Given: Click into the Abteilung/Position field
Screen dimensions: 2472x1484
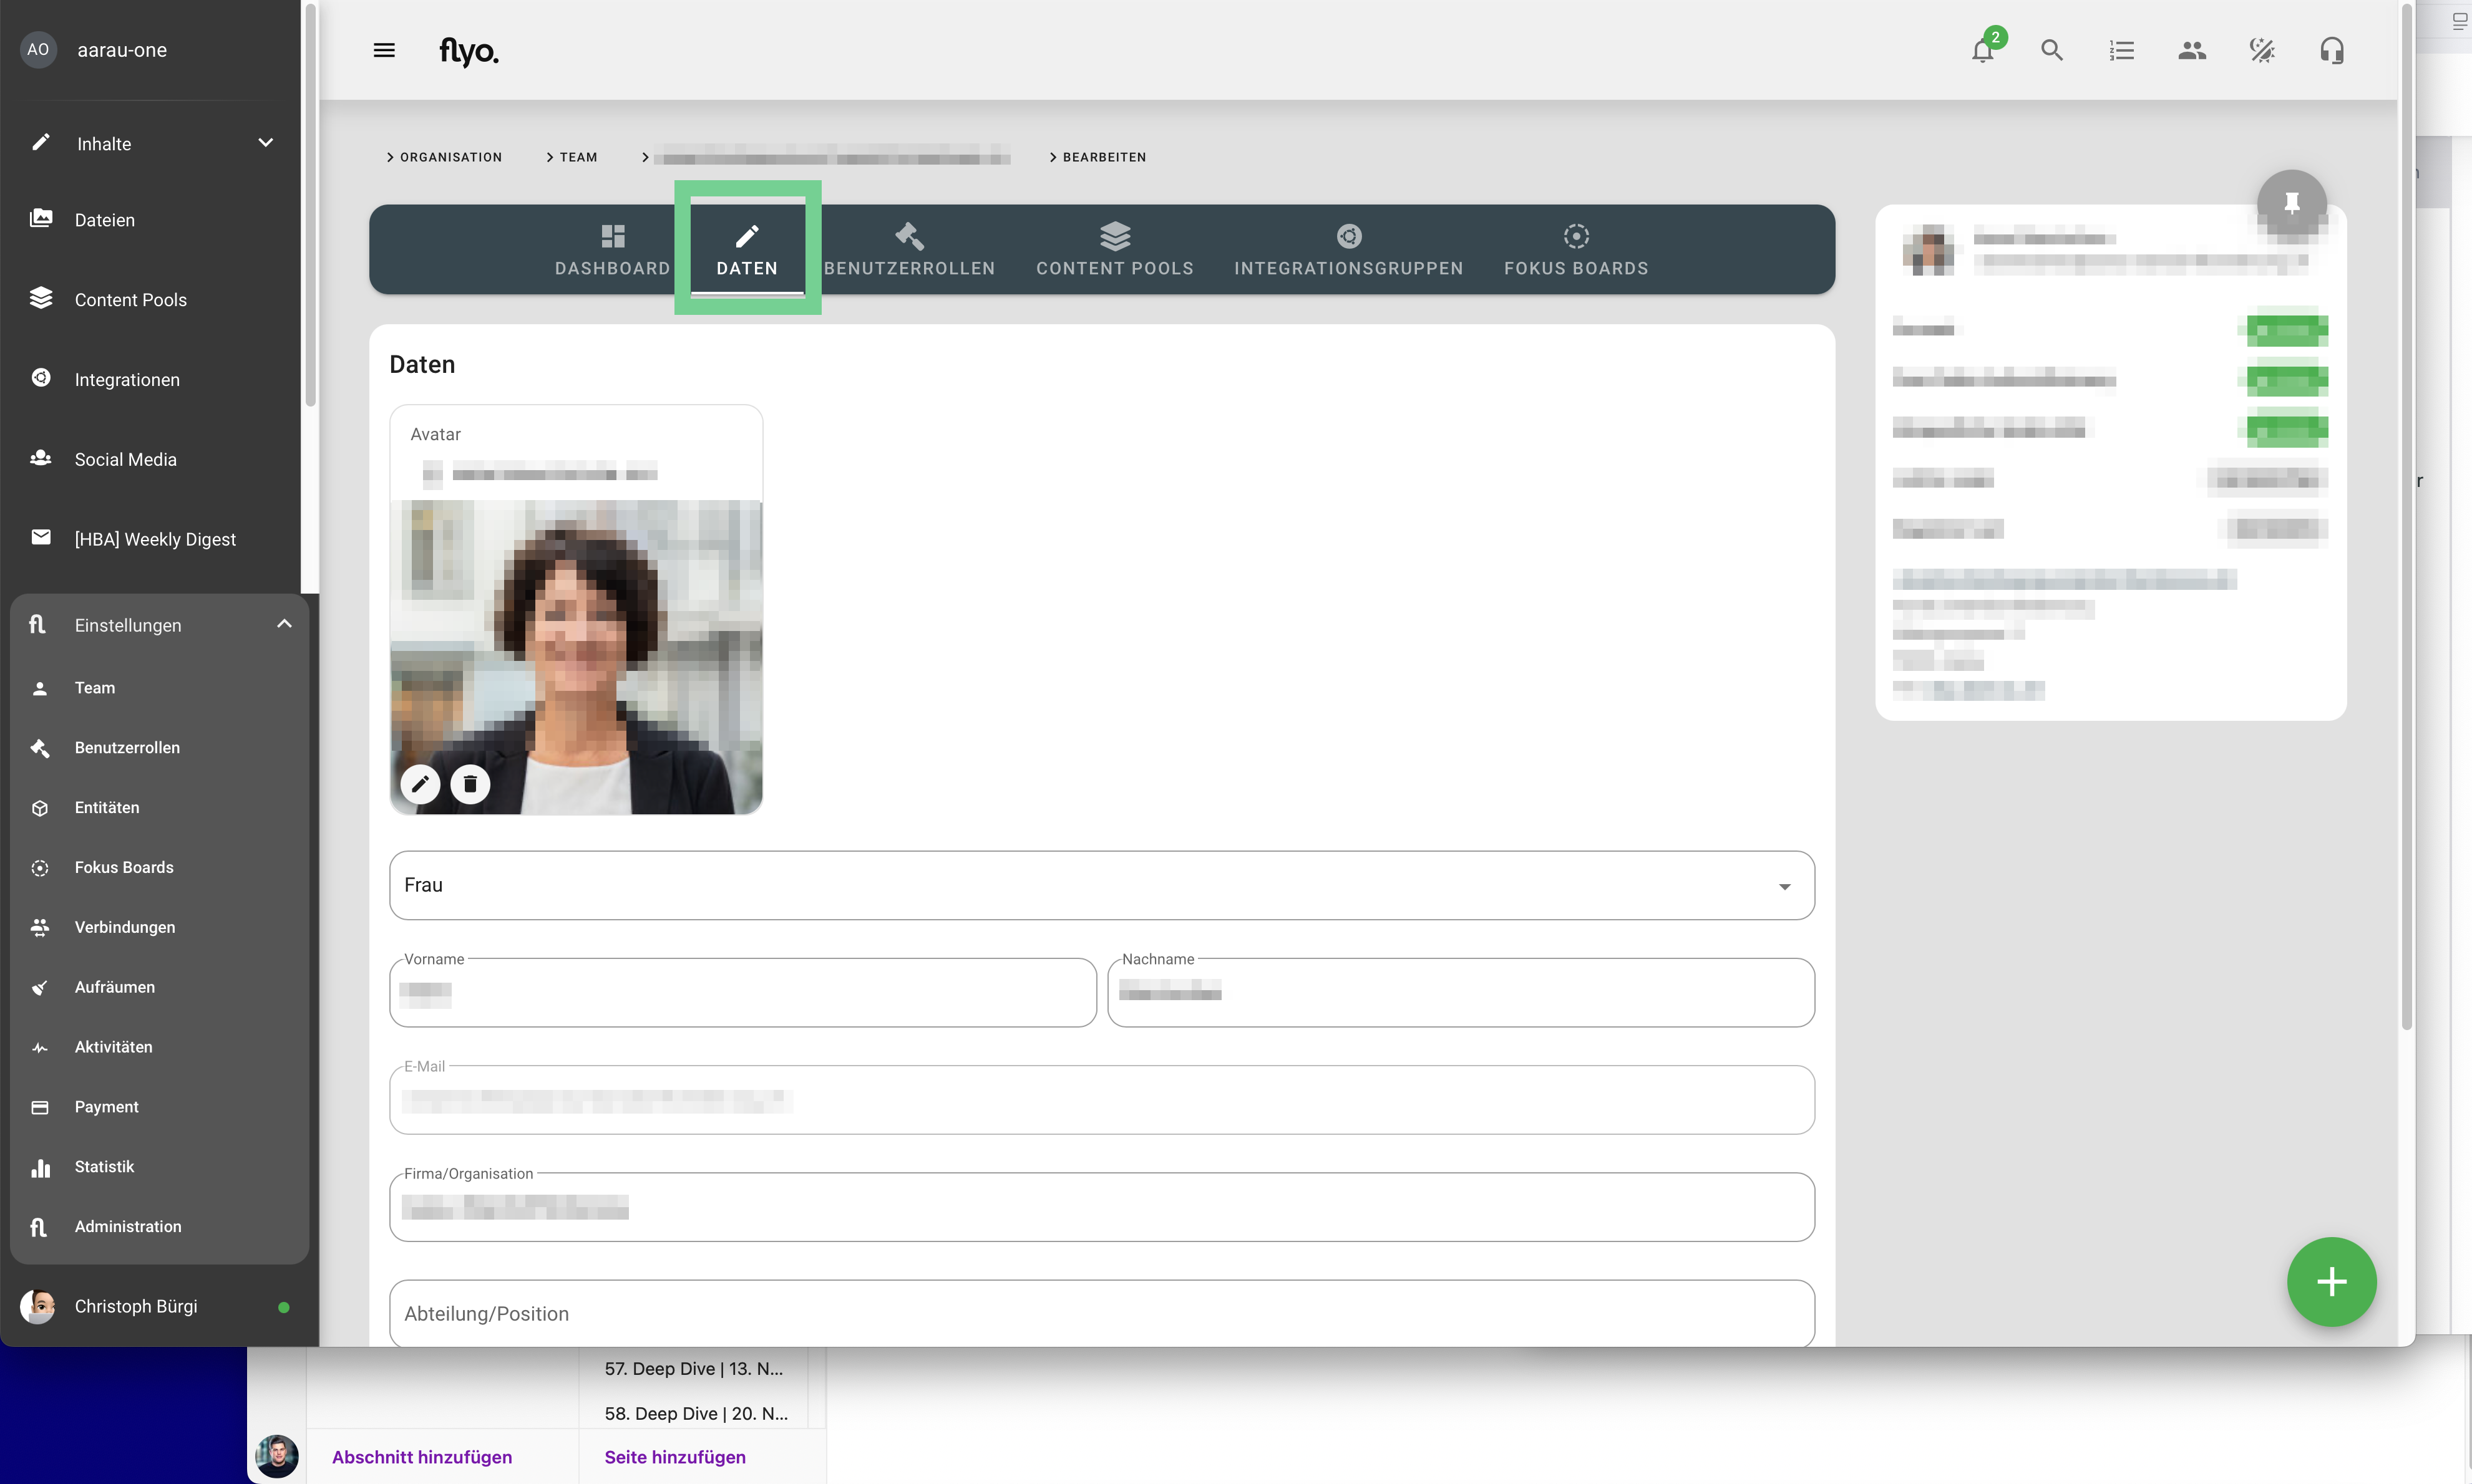Looking at the screenshot, I should pos(1101,1313).
